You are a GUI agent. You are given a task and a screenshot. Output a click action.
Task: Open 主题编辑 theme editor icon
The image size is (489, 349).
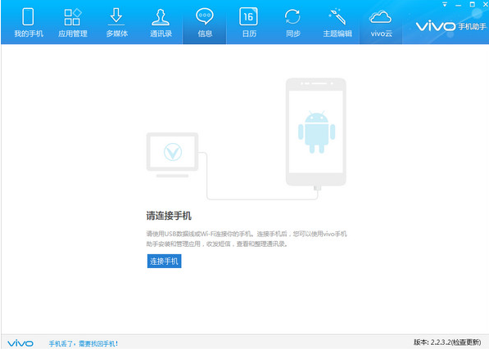click(337, 23)
